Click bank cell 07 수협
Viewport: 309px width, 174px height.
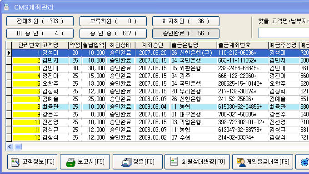[193, 137]
